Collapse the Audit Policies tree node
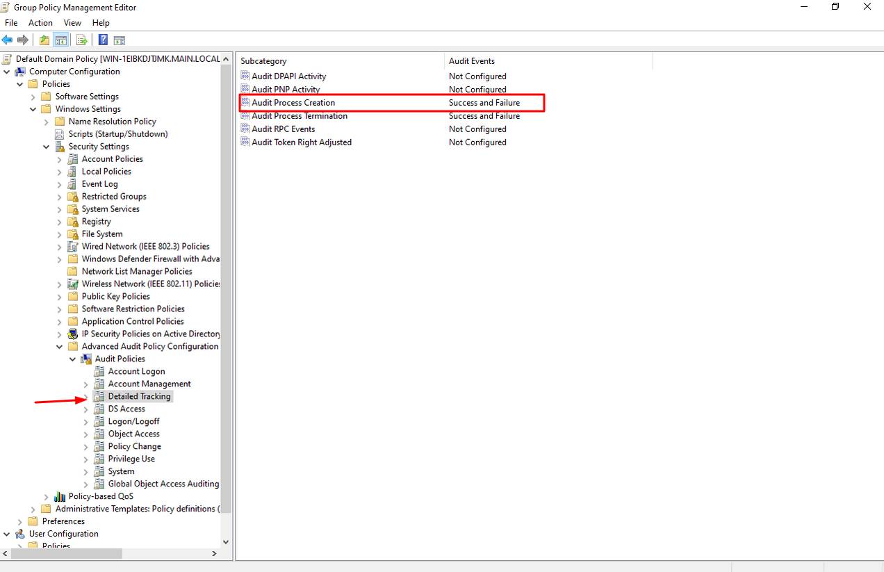This screenshot has width=884, height=572. [x=73, y=359]
